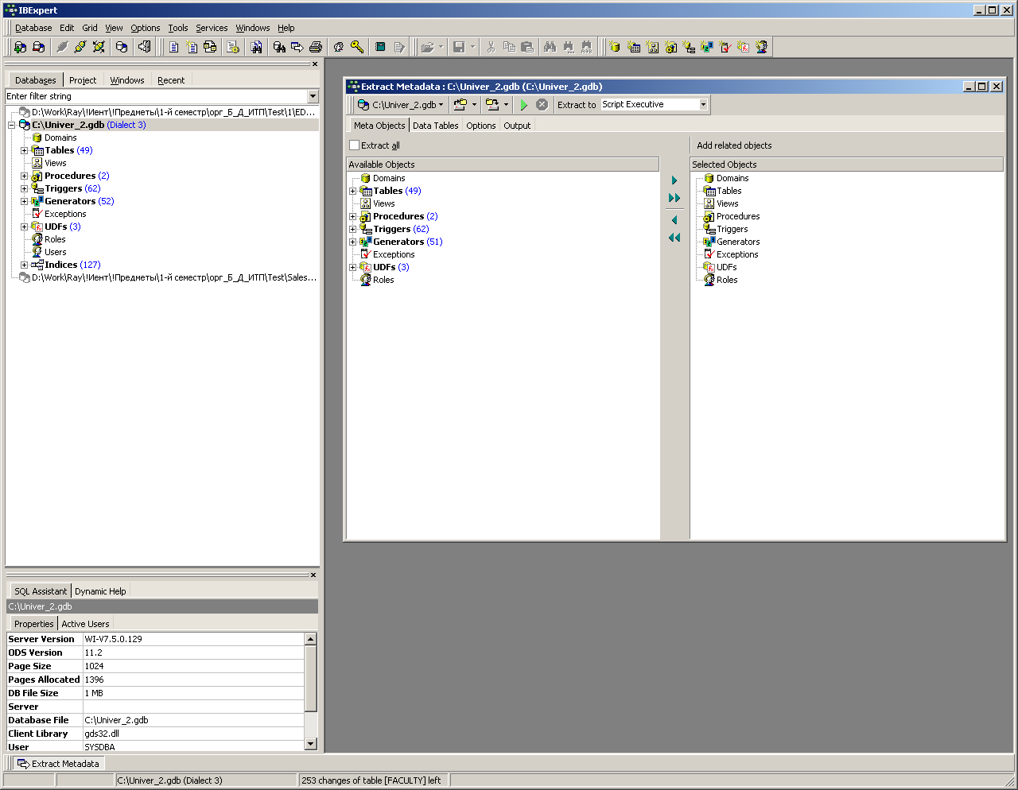
Task: Expand Generators (51) under Available Objects
Action: coord(352,242)
